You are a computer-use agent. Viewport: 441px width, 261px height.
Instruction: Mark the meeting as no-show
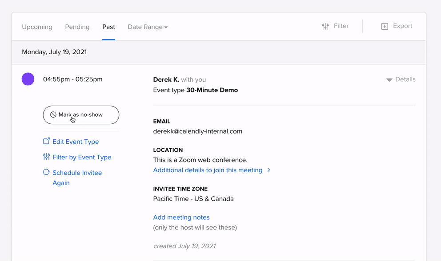point(81,115)
